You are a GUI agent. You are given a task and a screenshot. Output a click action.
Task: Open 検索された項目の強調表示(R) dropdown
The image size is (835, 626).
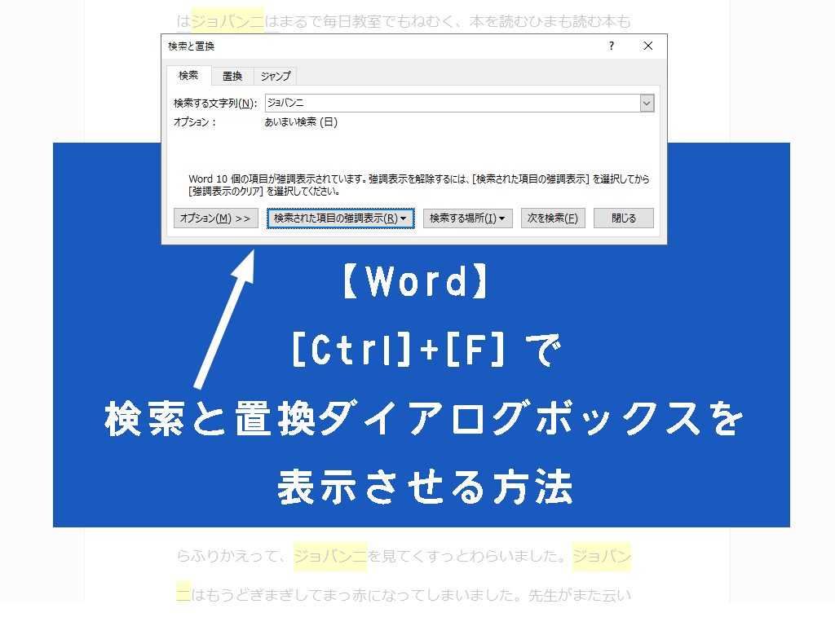[340, 218]
